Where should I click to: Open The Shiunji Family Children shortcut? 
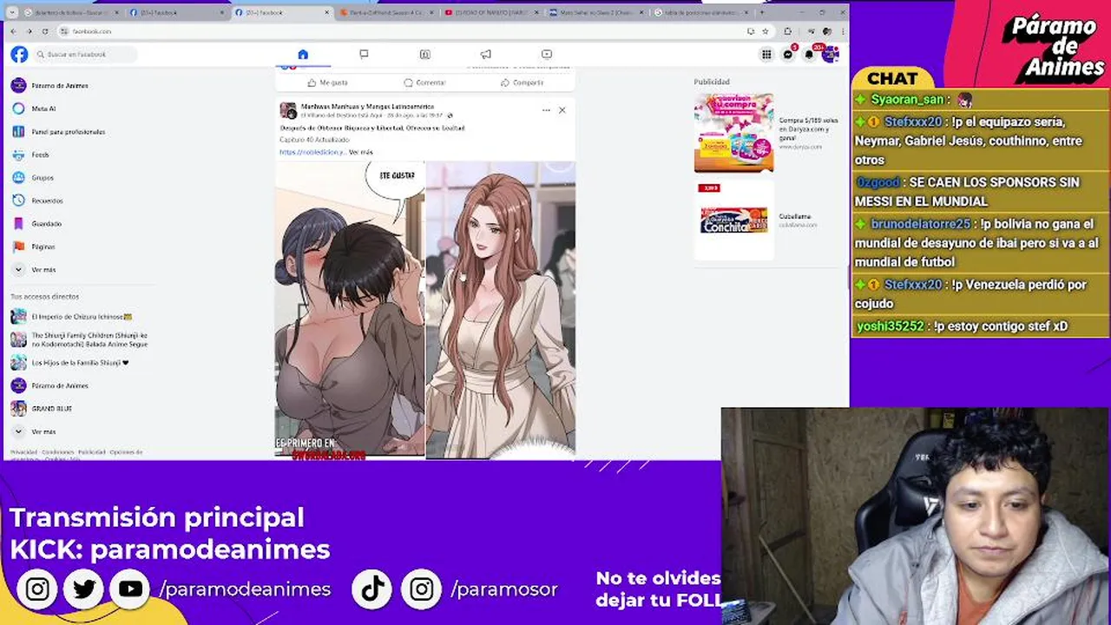click(x=89, y=340)
